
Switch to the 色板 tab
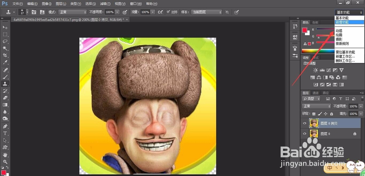point(315,23)
